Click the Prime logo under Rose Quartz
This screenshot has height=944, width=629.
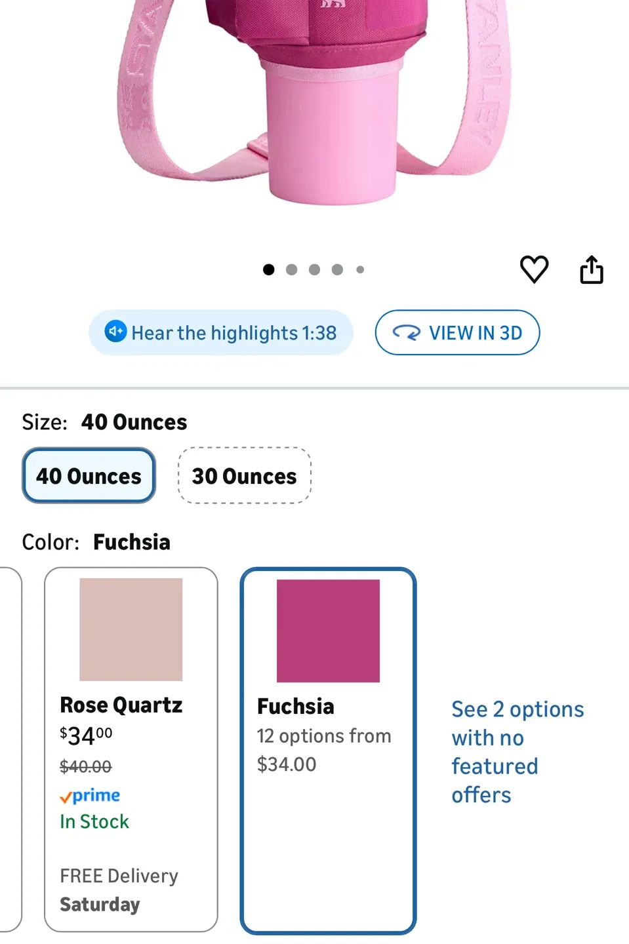pos(89,795)
